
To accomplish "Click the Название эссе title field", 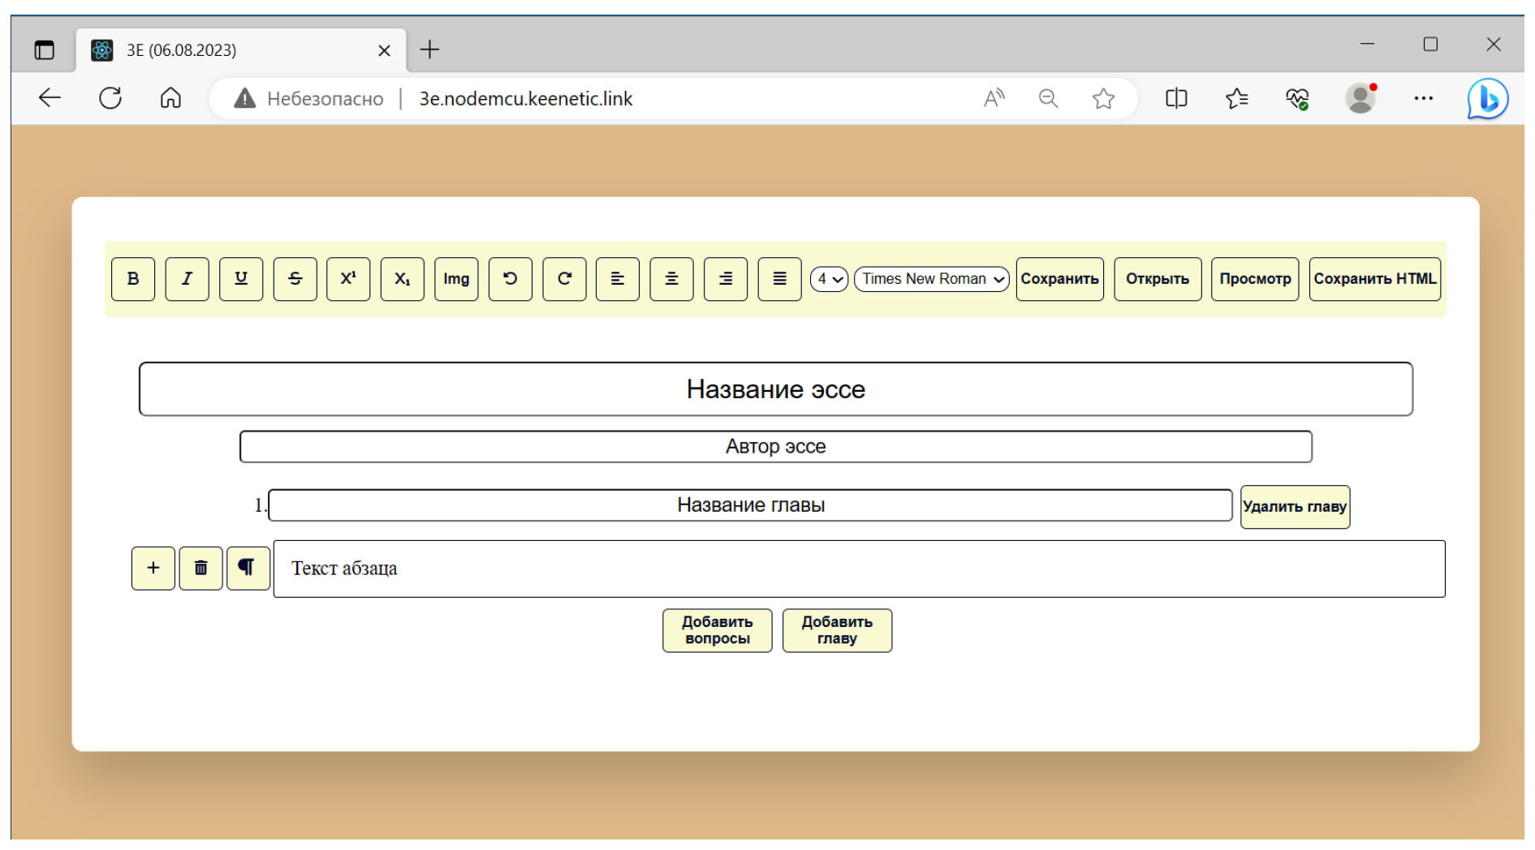I will tap(775, 389).
